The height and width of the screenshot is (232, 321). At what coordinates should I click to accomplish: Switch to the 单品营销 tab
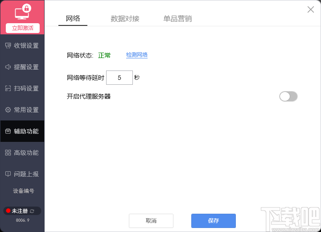click(177, 19)
